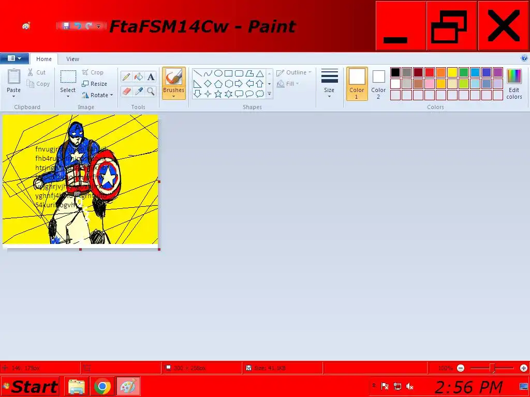Click the Crop button
This screenshot has width=530, height=397.
(x=93, y=72)
